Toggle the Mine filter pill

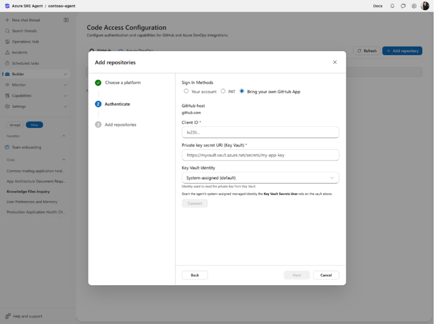(34, 125)
